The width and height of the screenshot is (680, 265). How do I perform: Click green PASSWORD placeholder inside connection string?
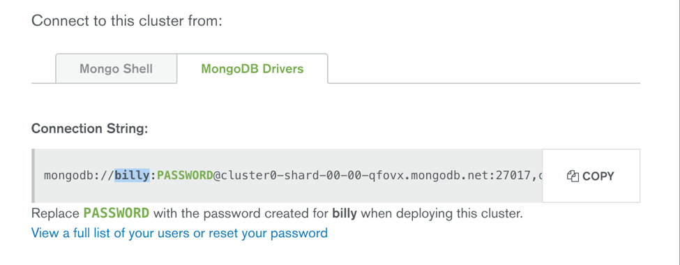click(185, 176)
